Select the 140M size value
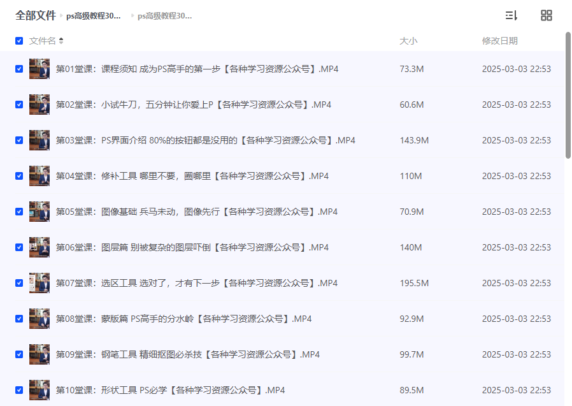Image resolution: width=572 pixels, height=406 pixels. (411, 247)
